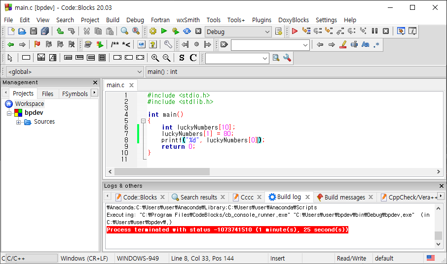Open Replace via the second magnifier icon
Viewport: 447px width, 264px height.
pos(136,31)
